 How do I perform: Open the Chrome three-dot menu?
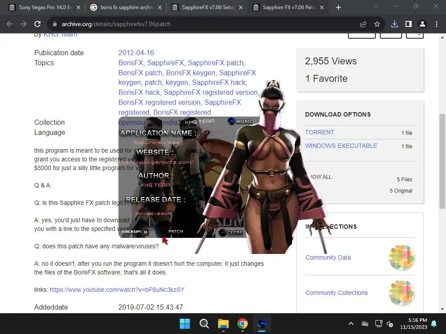(x=436, y=24)
